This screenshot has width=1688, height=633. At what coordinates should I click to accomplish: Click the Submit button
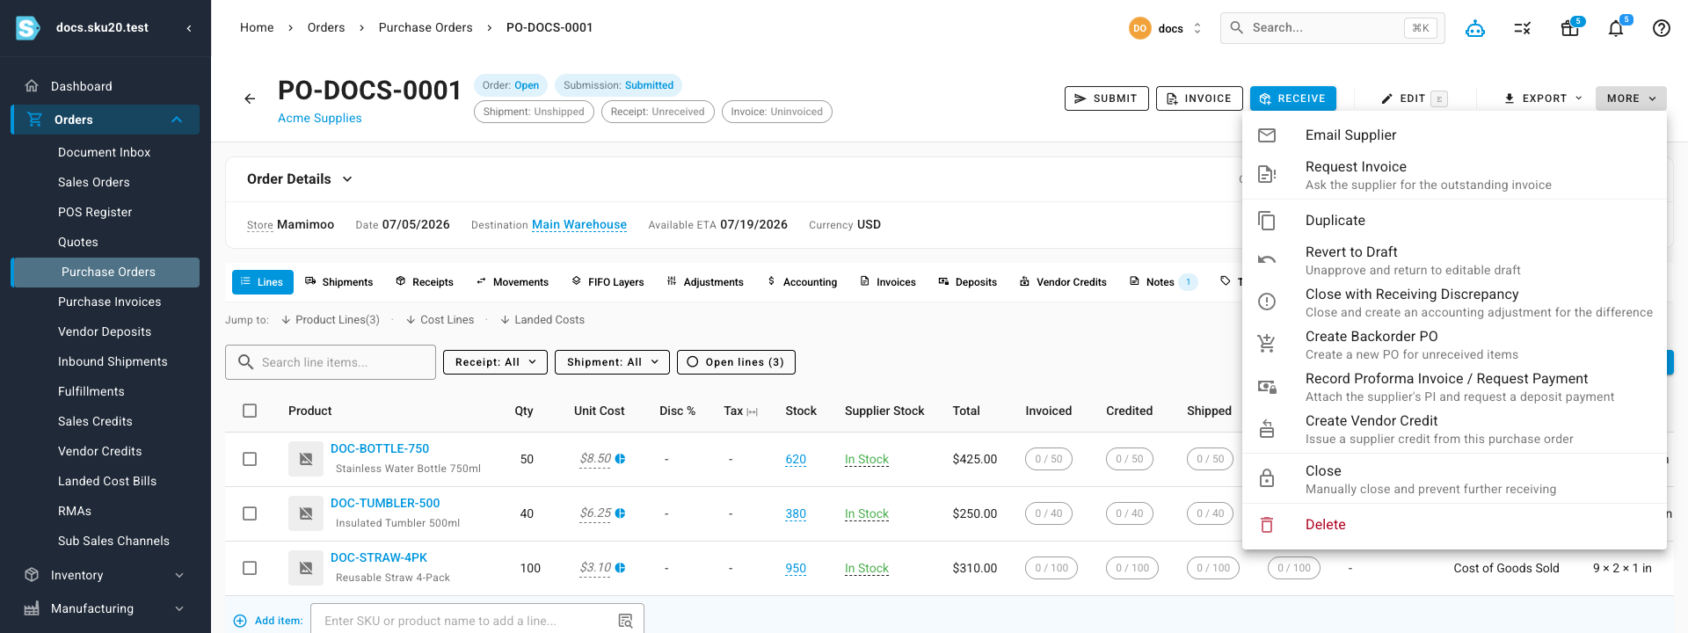[x=1106, y=98]
